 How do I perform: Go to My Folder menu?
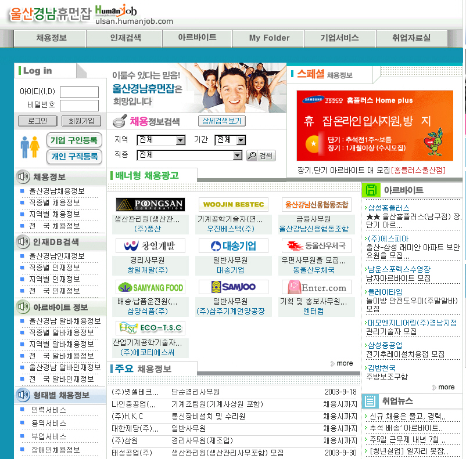pyautogui.click(x=269, y=38)
